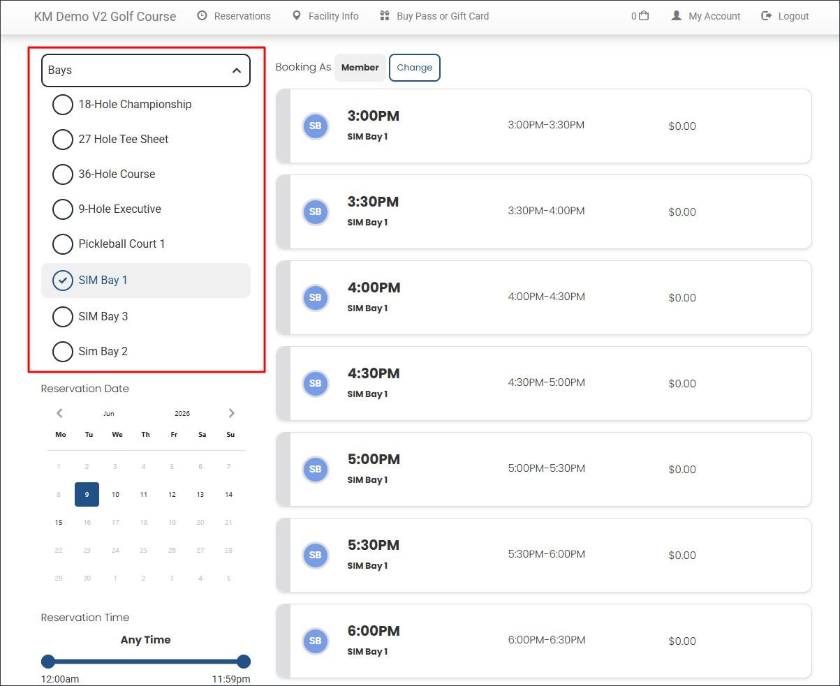Choose the 36-Hole Course option
The width and height of the screenshot is (840, 686).
point(63,174)
